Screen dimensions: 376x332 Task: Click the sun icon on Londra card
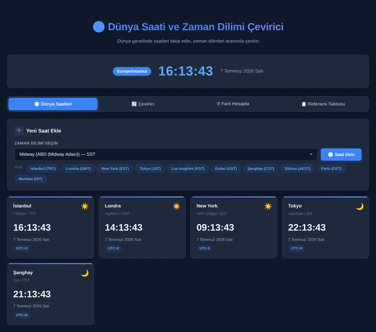coord(176,206)
